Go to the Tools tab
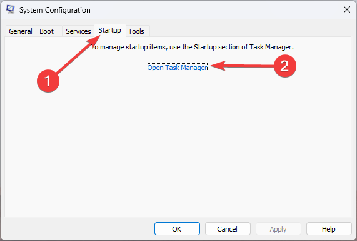 (x=136, y=31)
